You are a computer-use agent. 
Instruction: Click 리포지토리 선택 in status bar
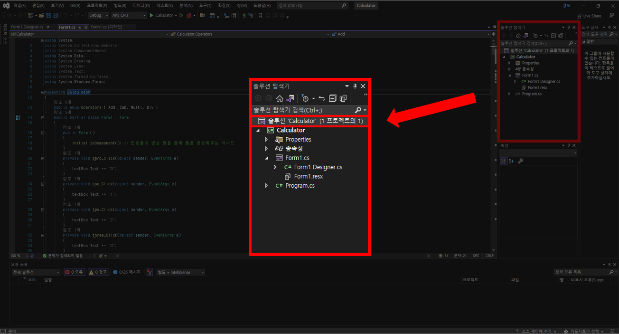[584, 331]
